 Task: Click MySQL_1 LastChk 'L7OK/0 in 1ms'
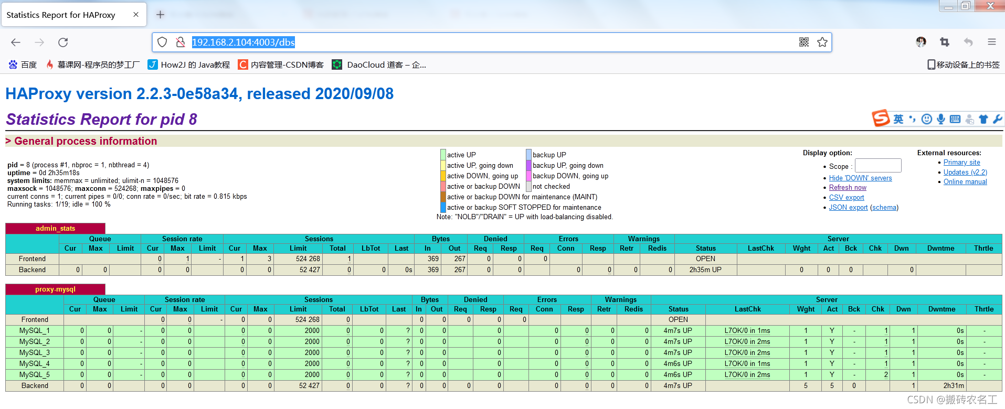point(747,330)
